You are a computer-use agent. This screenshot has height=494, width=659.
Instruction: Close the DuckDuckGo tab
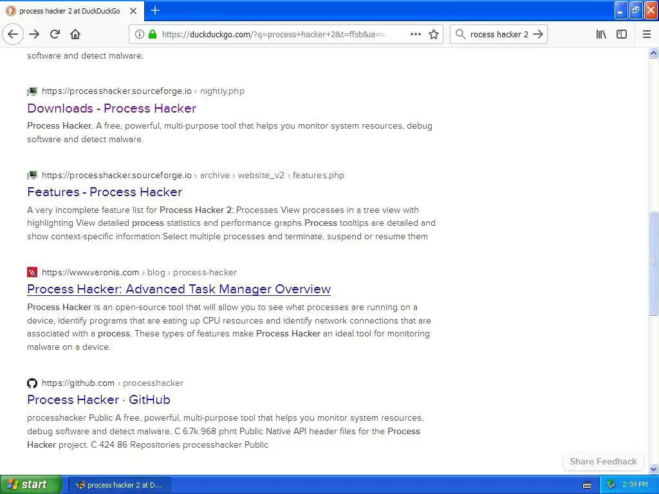(133, 11)
